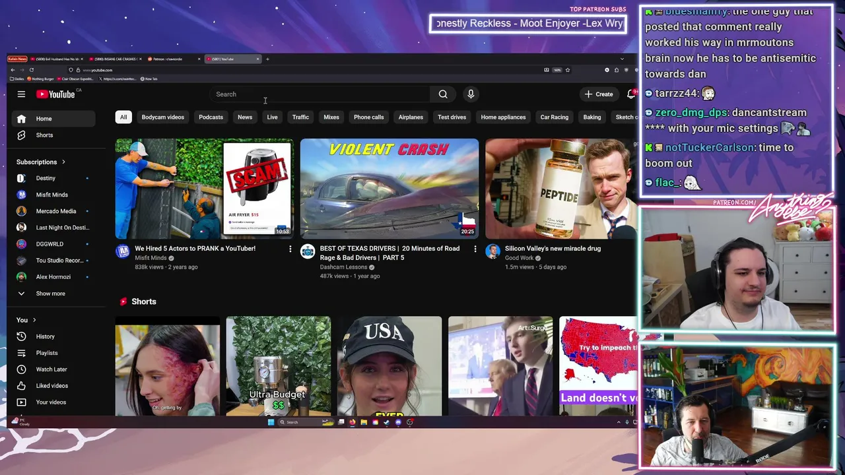Bookmark this page with the star icon
Image resolution: width=845 pixels, height=475 pixels.
(567, 70)
